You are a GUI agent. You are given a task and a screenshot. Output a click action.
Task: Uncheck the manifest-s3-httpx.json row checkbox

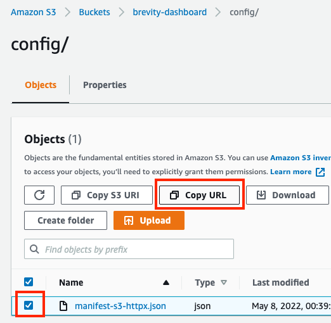[x=29, y=305]
